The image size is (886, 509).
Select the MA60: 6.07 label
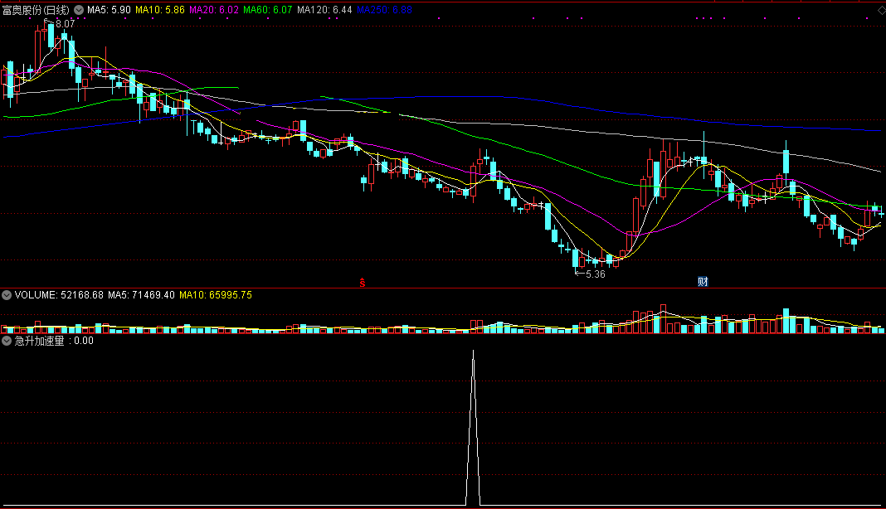point(268,10)
